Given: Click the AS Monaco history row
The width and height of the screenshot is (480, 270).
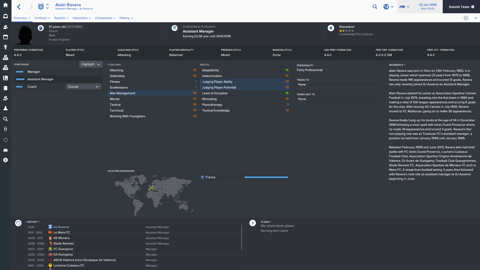Looking at the screenshot, I should click(133, 238).
